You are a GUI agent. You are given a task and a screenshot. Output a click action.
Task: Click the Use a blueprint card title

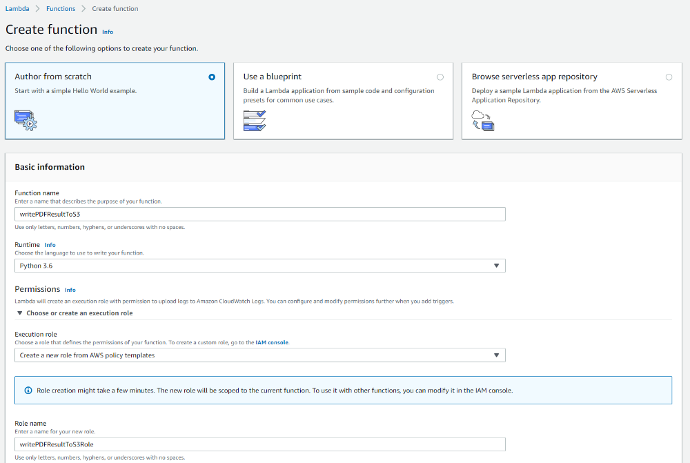(x=272, y=77)
